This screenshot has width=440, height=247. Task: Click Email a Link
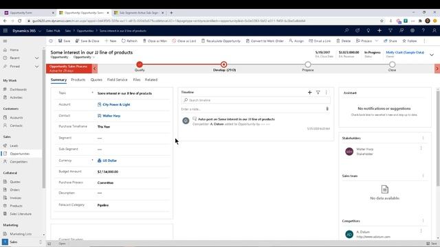pos(320,41)
